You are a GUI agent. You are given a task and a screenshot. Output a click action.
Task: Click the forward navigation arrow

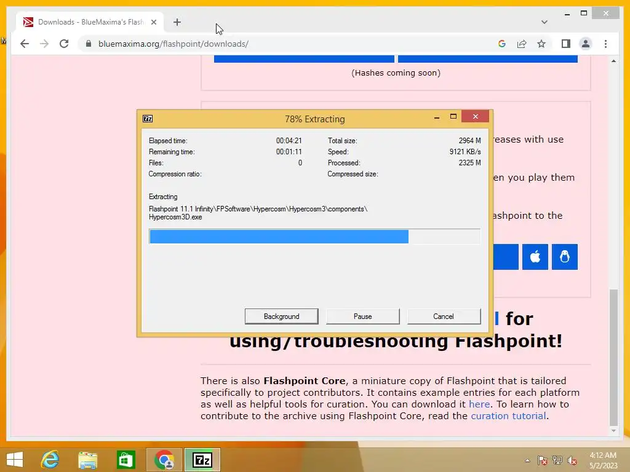tap(44, 44)
